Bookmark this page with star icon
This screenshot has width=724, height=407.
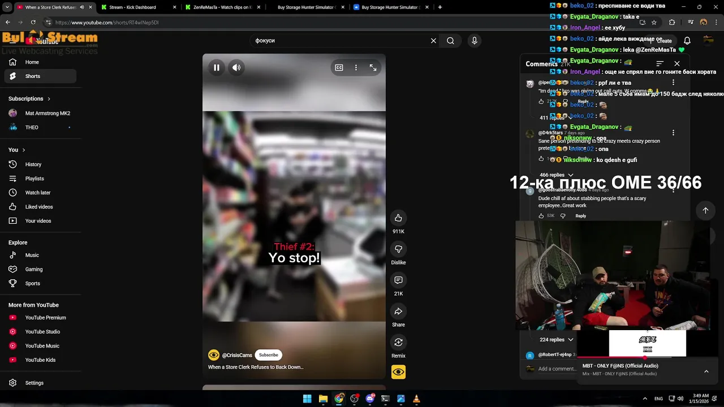coord(654,23)
